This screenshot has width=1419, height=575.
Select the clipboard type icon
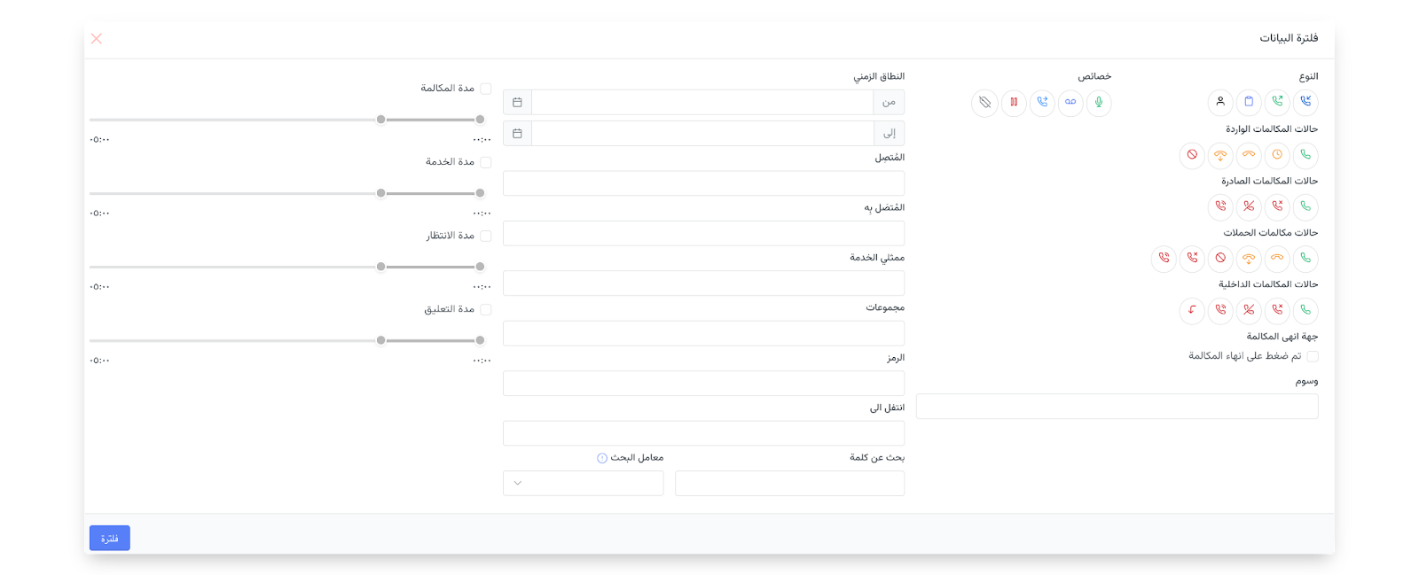click(1249, 102)
